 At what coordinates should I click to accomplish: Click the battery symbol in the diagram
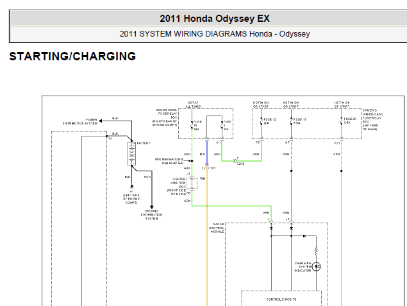pyautogui.click(x=131, y=153)
